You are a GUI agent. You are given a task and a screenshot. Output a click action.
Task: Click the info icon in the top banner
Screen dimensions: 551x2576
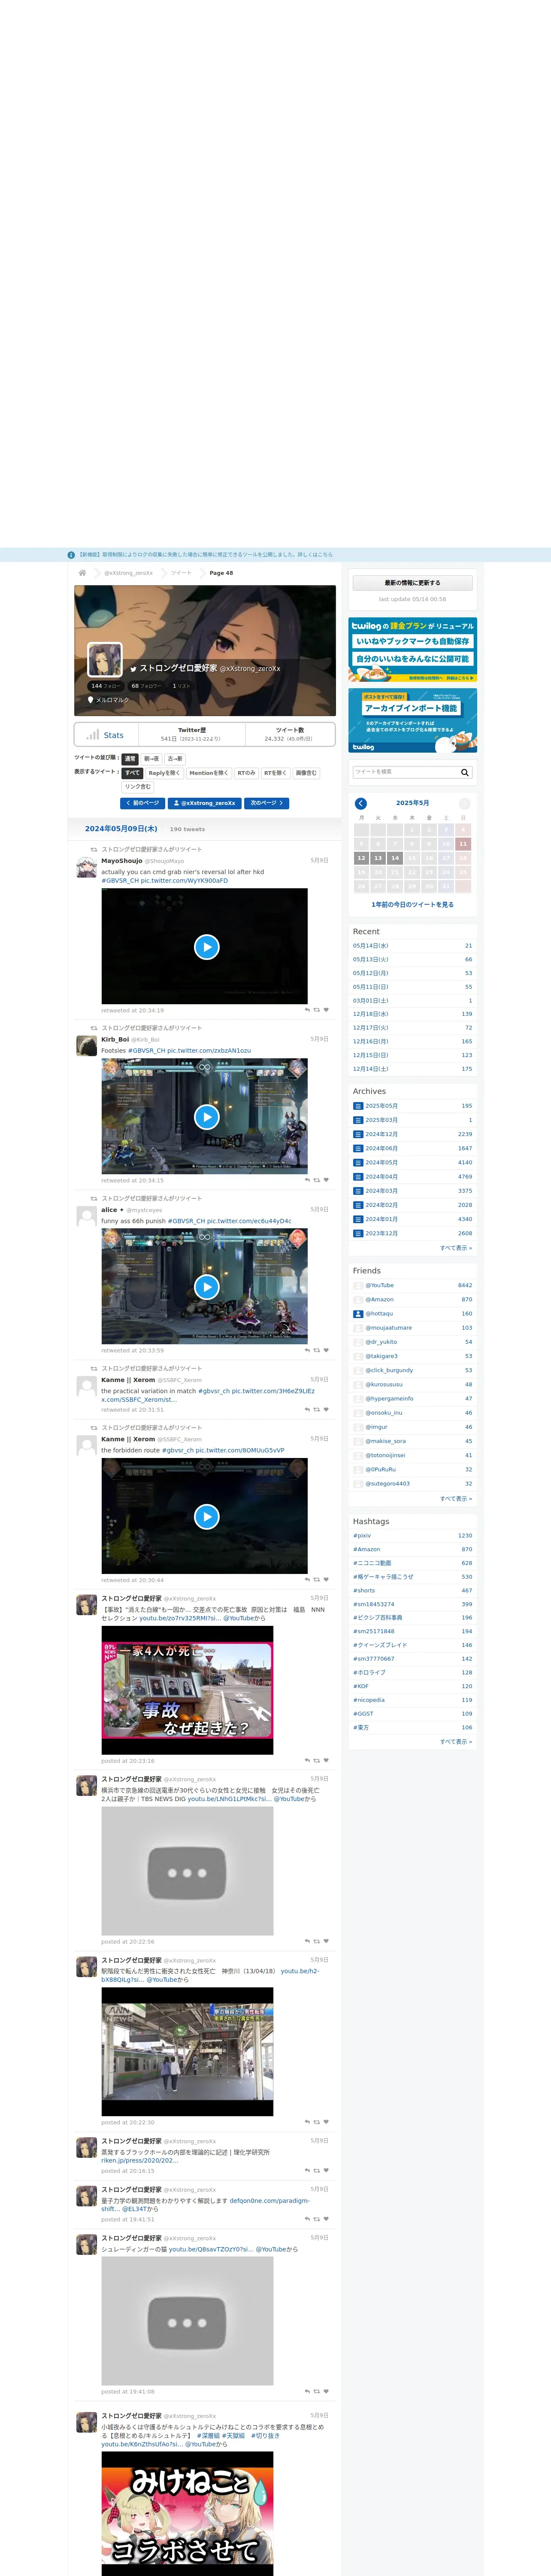click(x=71, y=555)
